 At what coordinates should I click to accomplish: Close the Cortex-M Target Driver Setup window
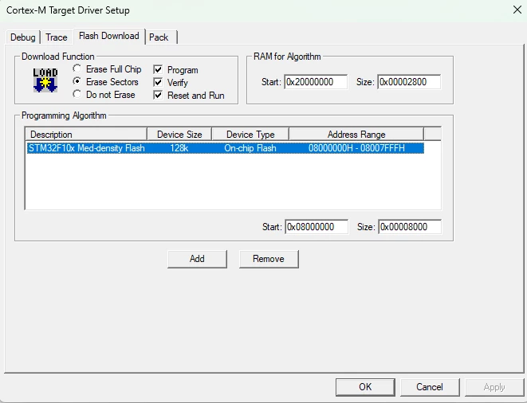pos(517,10)
